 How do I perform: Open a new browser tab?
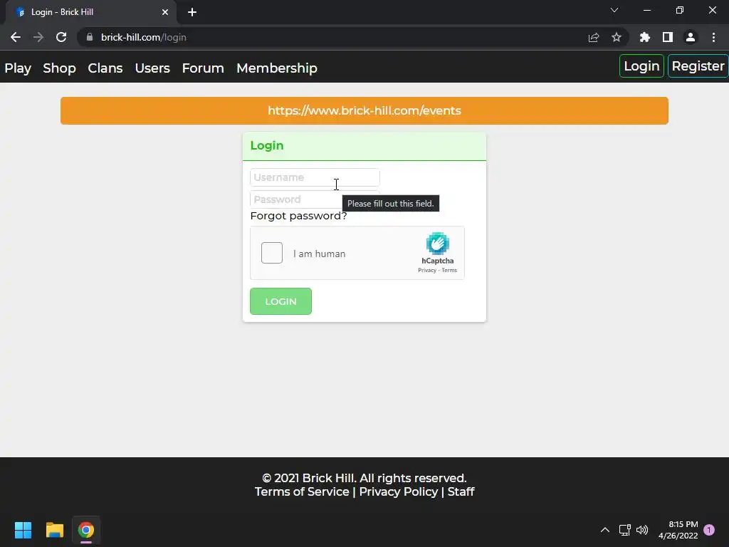[192, 12]
